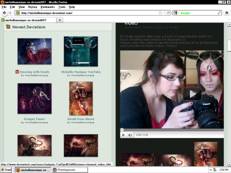Click the author link under Death from Above

point(83,123)
